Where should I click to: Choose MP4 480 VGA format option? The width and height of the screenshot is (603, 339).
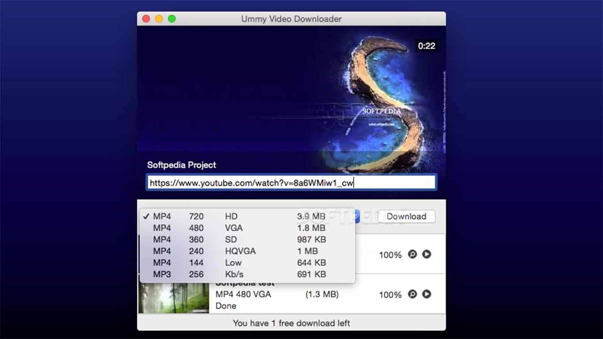click(x=247, y=228)
